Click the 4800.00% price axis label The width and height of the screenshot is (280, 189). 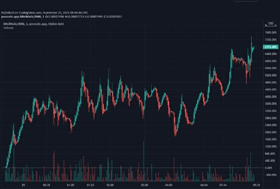[x=271, y=82]
